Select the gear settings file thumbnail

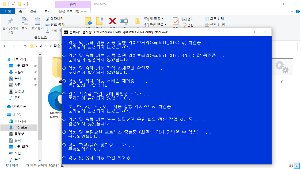click(x=282, y=67)
